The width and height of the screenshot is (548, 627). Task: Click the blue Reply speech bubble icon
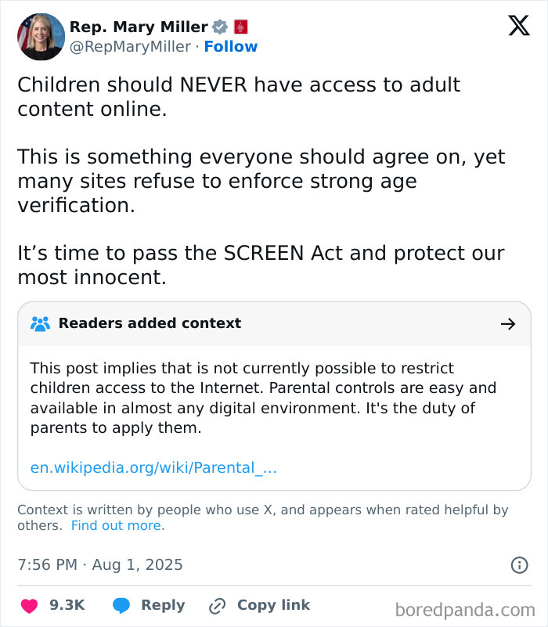coord(121,605)
